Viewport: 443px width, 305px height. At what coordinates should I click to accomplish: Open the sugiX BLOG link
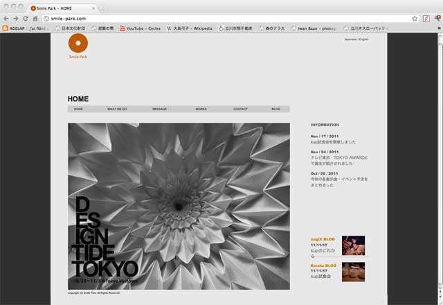point(323,239)
